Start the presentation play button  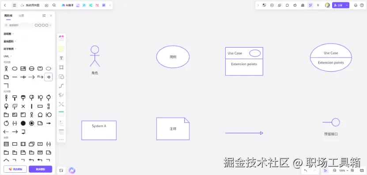pos(272,5)
